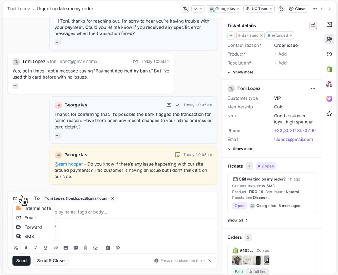338x275 pixels.
Task: Click the phone number +33(803)189-0790
Action: point(295,131)
